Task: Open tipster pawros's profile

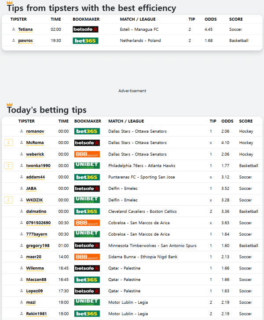Action: coord(26,40)
